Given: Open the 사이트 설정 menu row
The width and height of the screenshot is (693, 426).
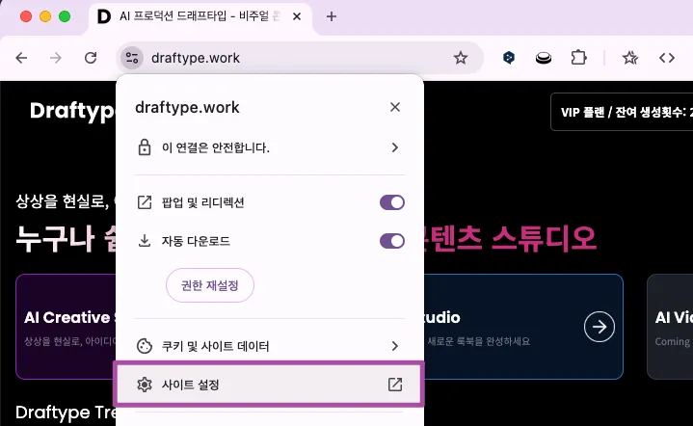Looking at the screenshot, I should tap(269, 385).
